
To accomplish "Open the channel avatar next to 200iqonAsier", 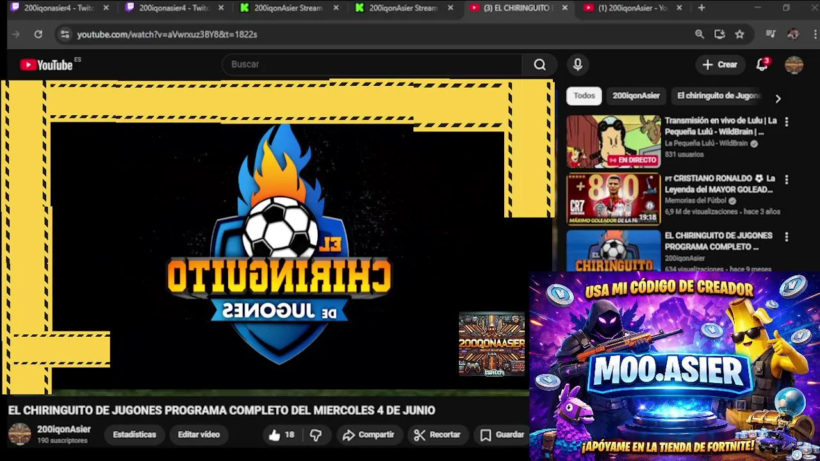I will [x=19, y=435].
